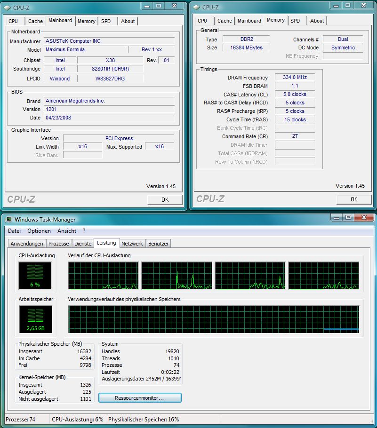
Task: Open the Ressourcenmonitor
Action: 139,397
